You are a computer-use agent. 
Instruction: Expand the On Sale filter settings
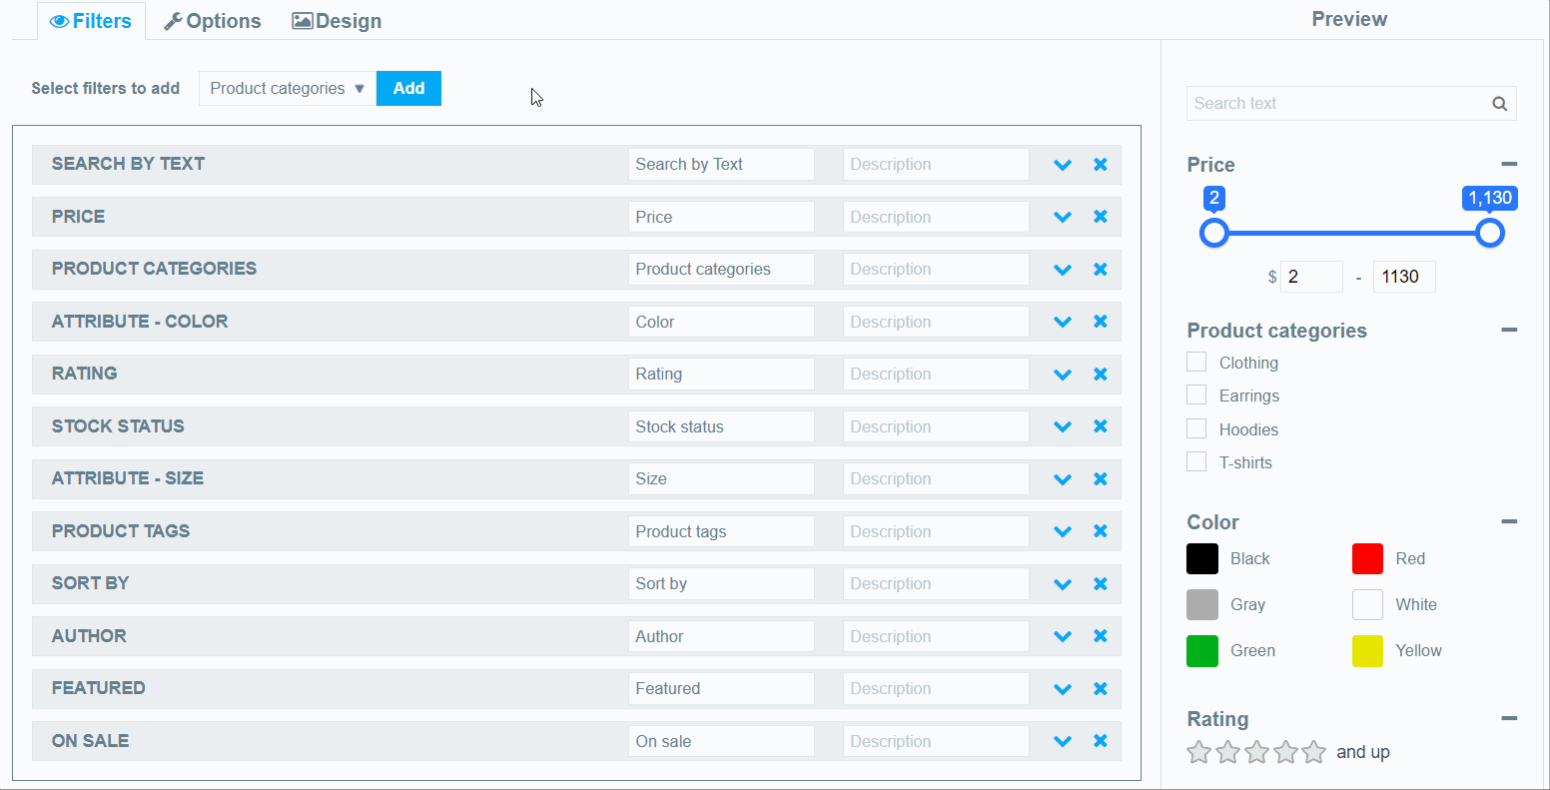pyautogui.click(x=1063, y=742)
